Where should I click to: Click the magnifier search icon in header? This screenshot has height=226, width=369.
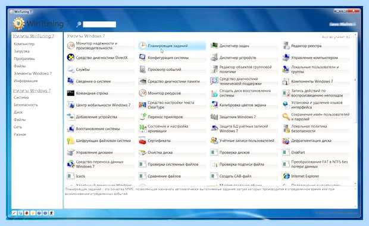tap(79, 24)
